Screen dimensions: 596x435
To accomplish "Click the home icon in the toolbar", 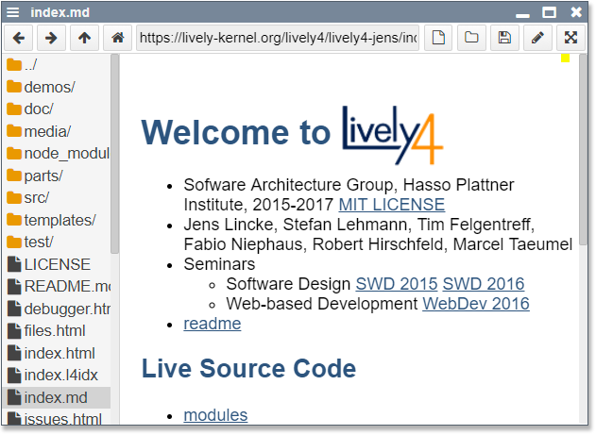I will point(117,38).
